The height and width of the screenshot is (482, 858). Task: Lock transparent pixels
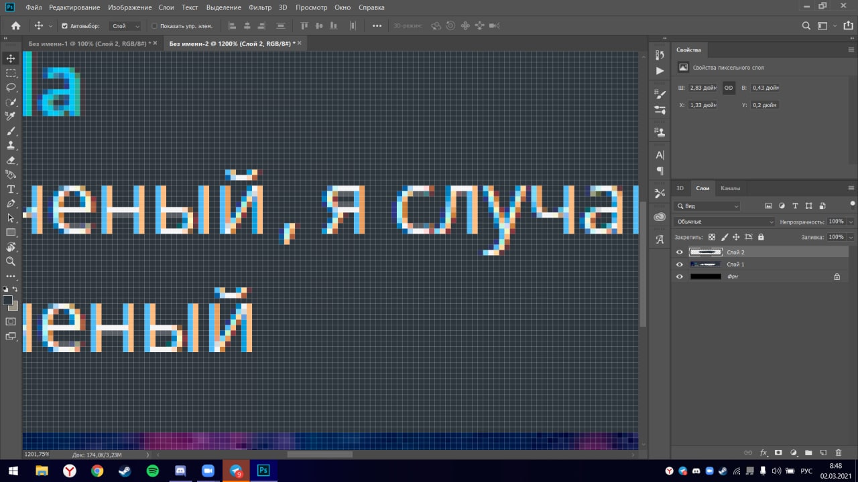712,237
